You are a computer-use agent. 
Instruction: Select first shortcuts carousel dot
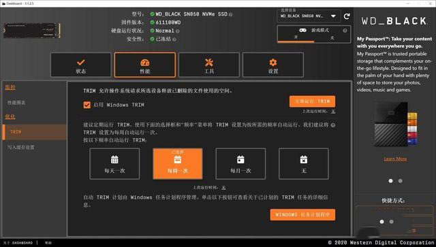click(x=381, y=222)
